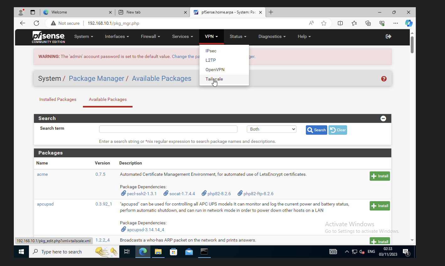The height and width of the screenshot is (266, 445).
Task: Click the Package Manager breadcrumb link
Action: coord(96,78)
